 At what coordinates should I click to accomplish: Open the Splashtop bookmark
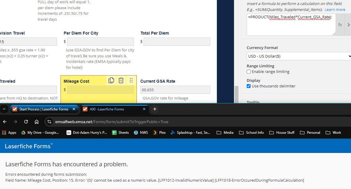(x=190, y=133)
